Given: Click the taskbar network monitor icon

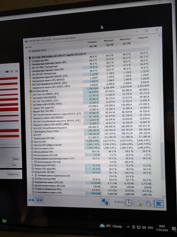Looking at the screenshot, I should pyautogui.click(x=139, y=227).
